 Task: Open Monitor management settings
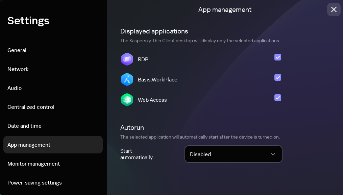click(x=33, y=164)
